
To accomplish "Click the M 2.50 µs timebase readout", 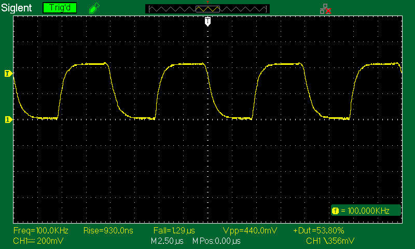I will [x=167, y=241].
